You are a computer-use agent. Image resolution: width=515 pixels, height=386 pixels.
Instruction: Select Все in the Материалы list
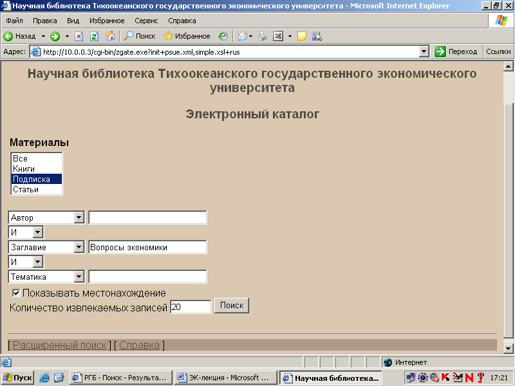pyautogui.click(x=37, y=158)
